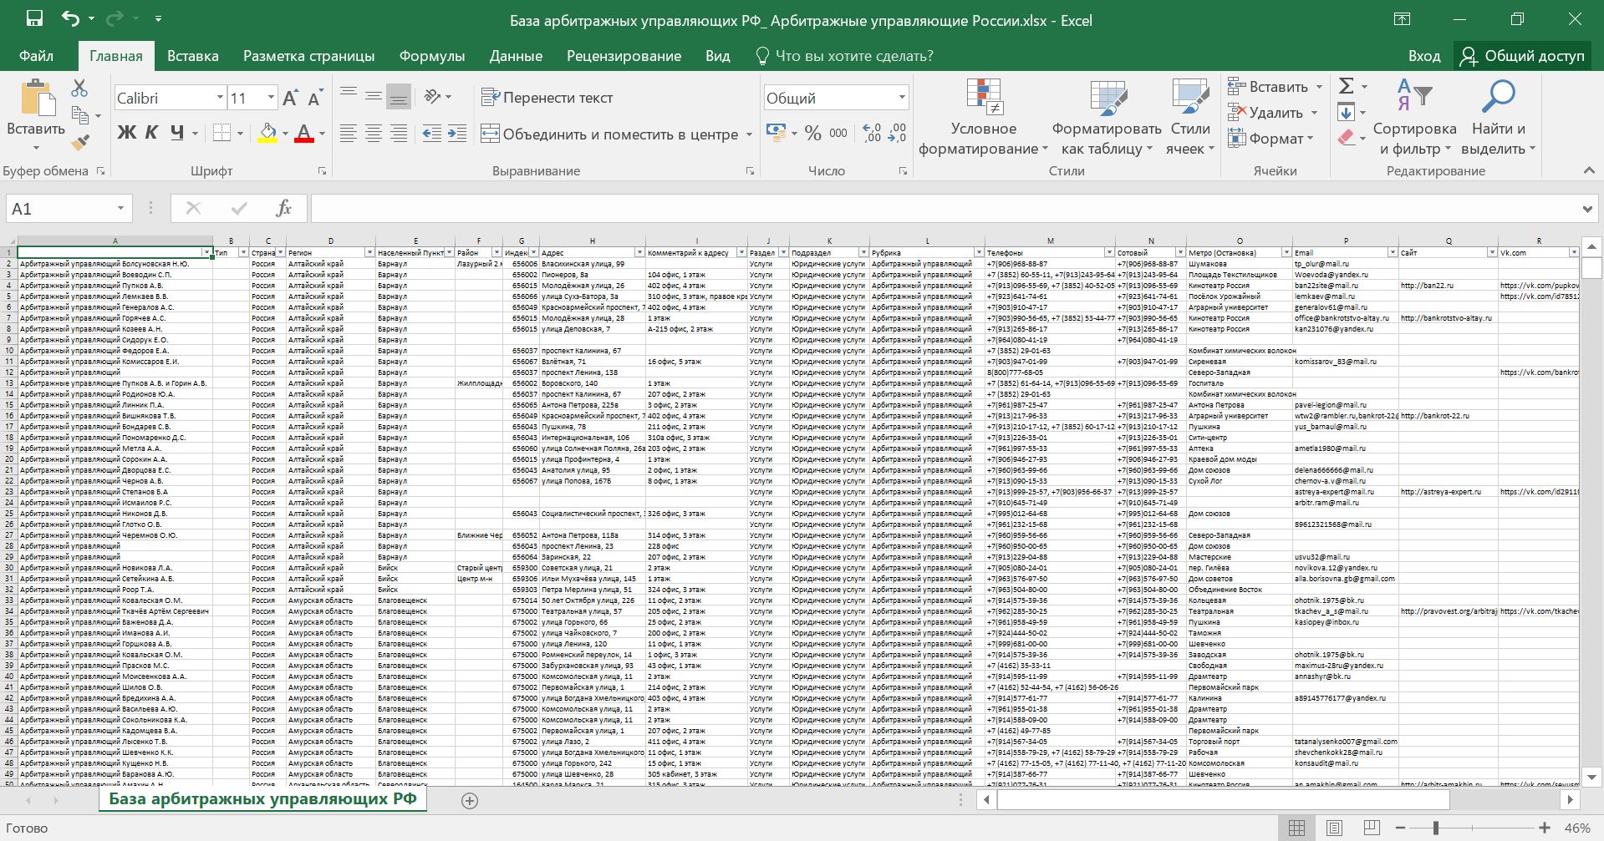Open the Файл menu tab
Image resolution: width=1604 pixels, height=841 pixels.
click(36, 56)
